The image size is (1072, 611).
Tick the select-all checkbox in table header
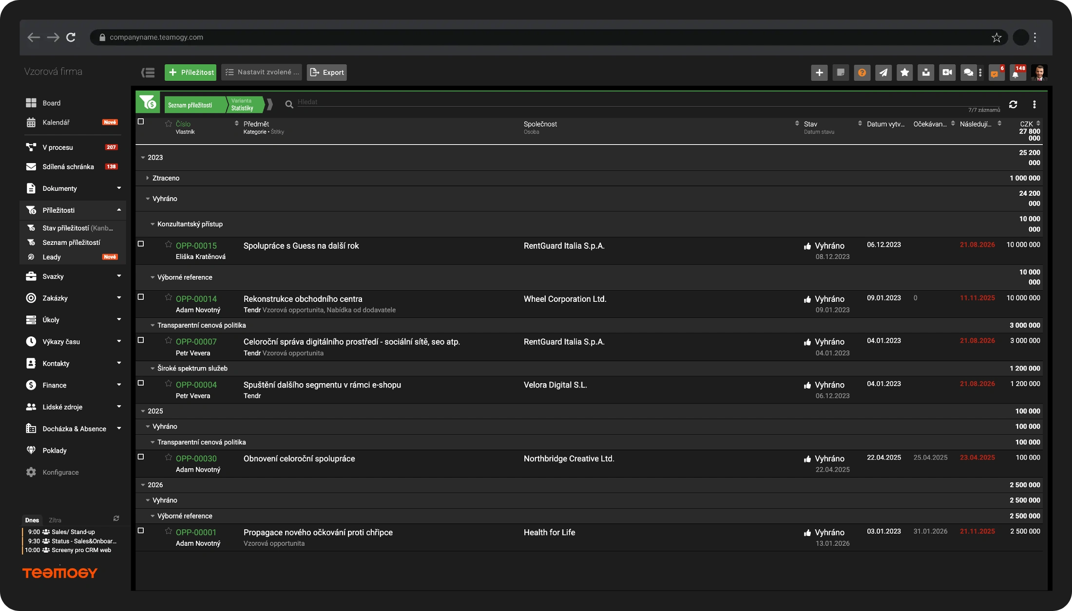[141, 122]
